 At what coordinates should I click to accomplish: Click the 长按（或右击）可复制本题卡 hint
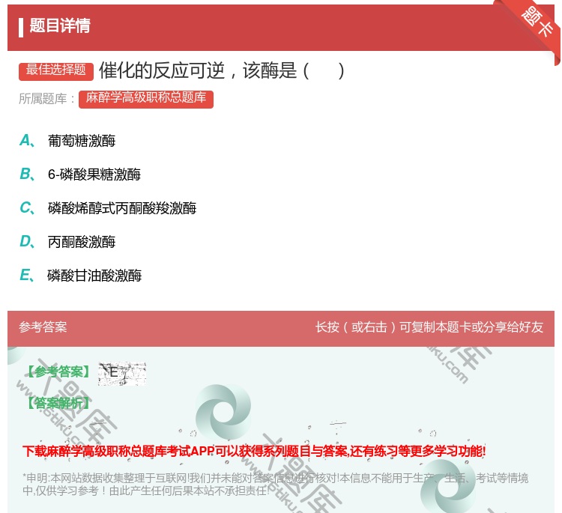pos(429,327)
